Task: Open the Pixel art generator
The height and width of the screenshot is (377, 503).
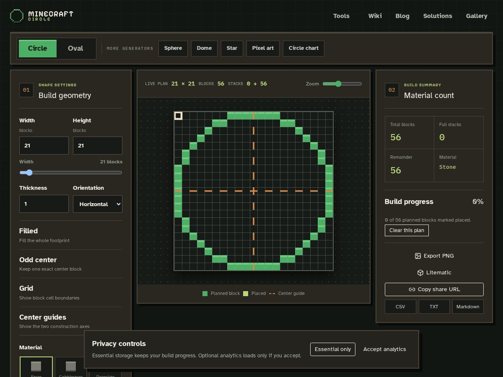Action: pos(263,48)
